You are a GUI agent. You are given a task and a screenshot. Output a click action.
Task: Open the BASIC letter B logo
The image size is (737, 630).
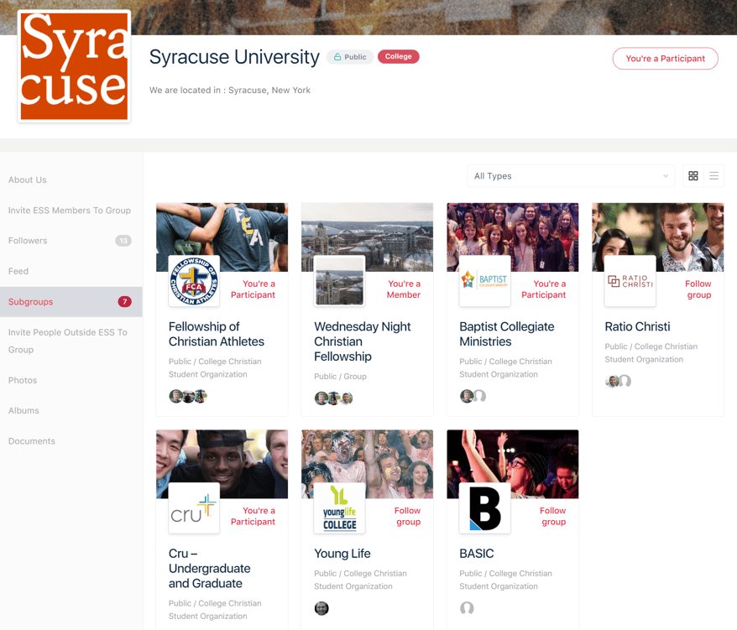[484, 508]
